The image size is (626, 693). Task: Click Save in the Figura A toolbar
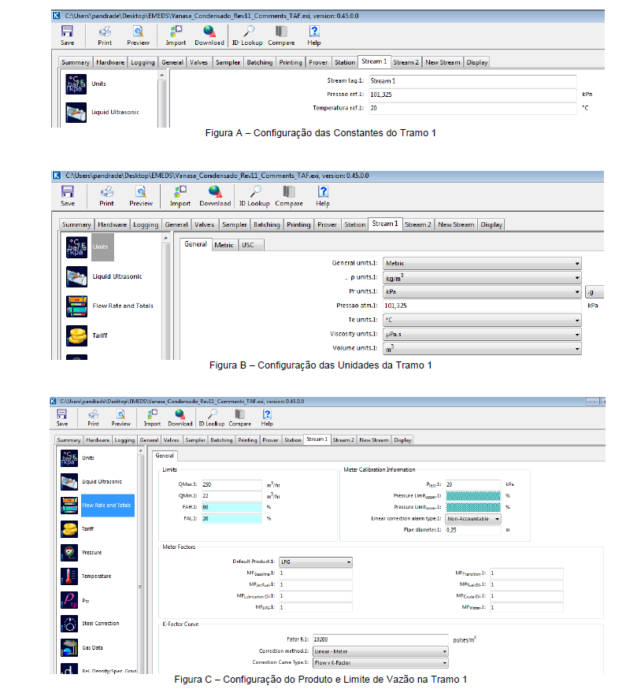pos(67,35)
